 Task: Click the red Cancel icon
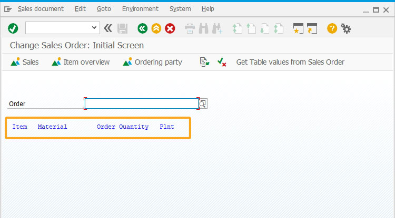pos(170,28)
